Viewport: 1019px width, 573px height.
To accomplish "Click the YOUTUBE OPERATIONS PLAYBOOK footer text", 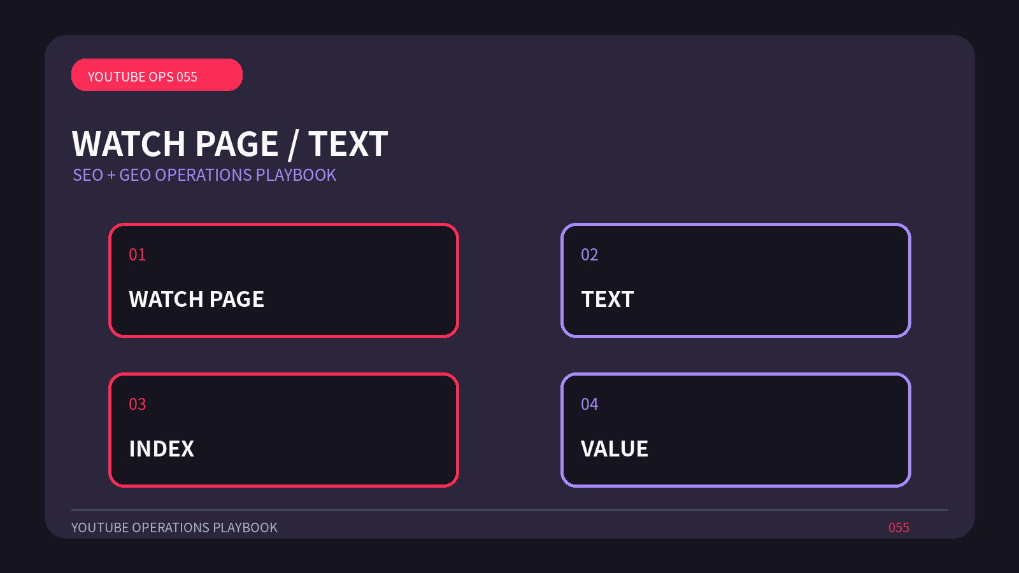I will point(175,528).
